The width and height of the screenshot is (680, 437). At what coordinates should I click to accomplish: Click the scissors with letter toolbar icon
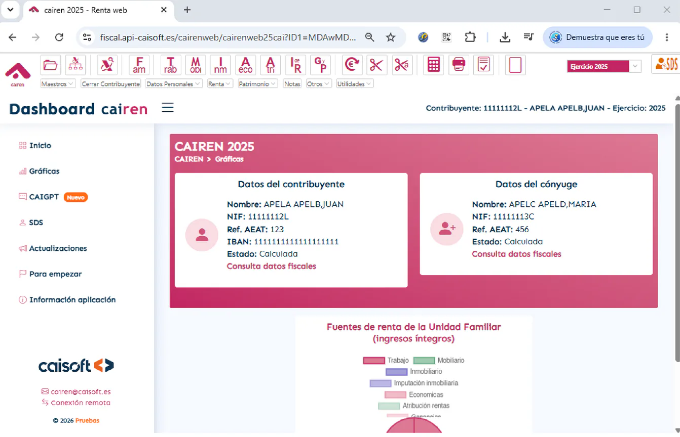pyautogui.click(x=402, y=65)
